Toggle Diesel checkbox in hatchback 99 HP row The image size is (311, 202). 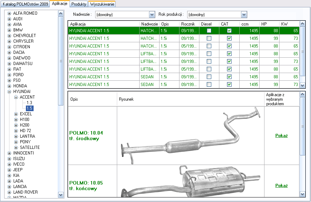[x=209, y=38]
